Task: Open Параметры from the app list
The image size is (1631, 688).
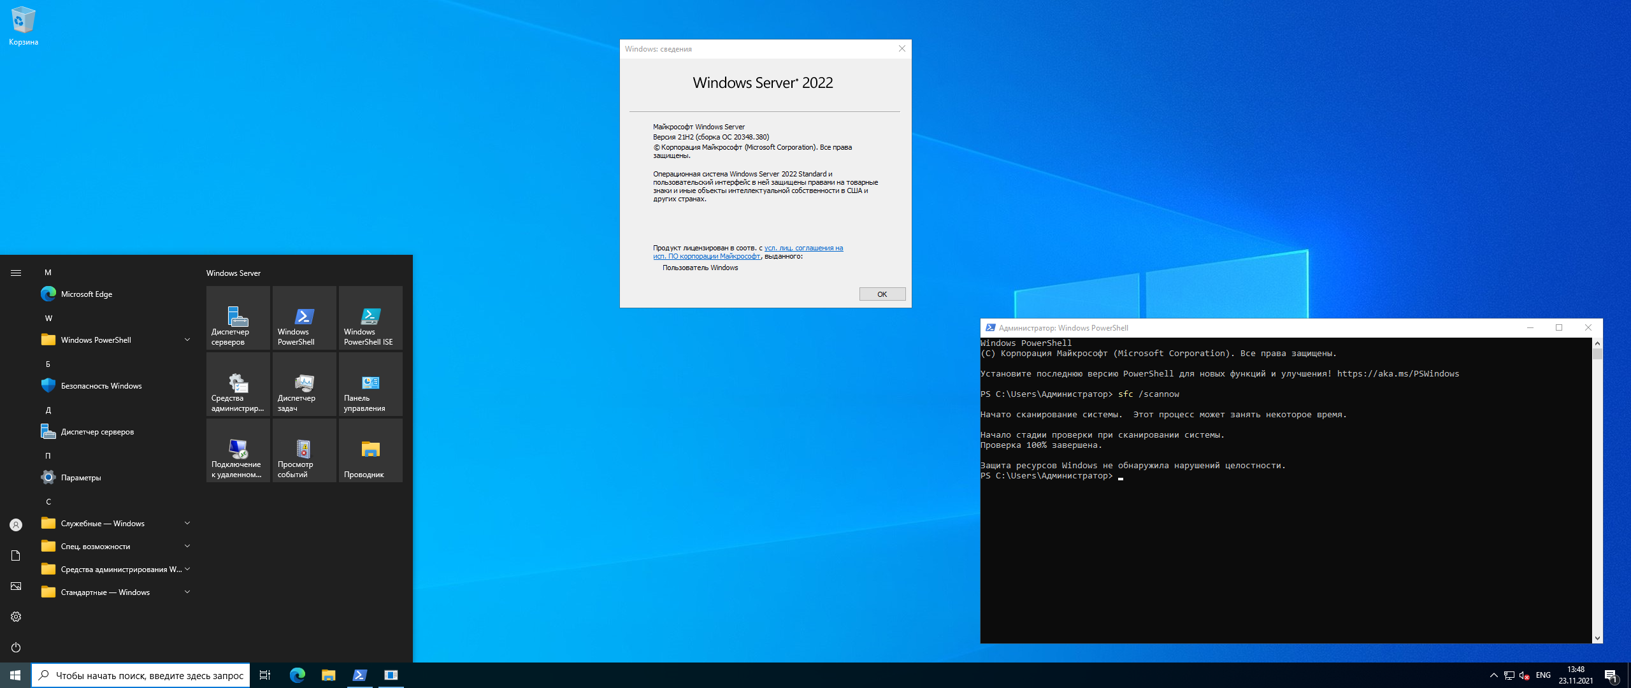Action: 117,478
